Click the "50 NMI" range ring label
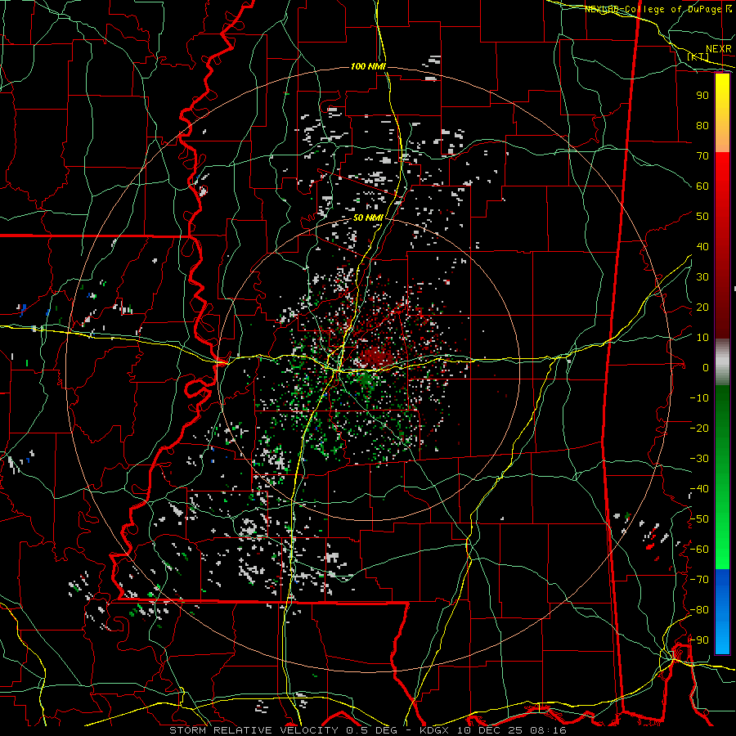736x736 pixels. click(368, 218)
